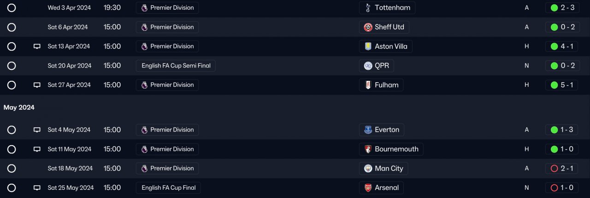Open the English FA Cup Semi Final competition
The image size is (590, 198).
tap(176, 66)
